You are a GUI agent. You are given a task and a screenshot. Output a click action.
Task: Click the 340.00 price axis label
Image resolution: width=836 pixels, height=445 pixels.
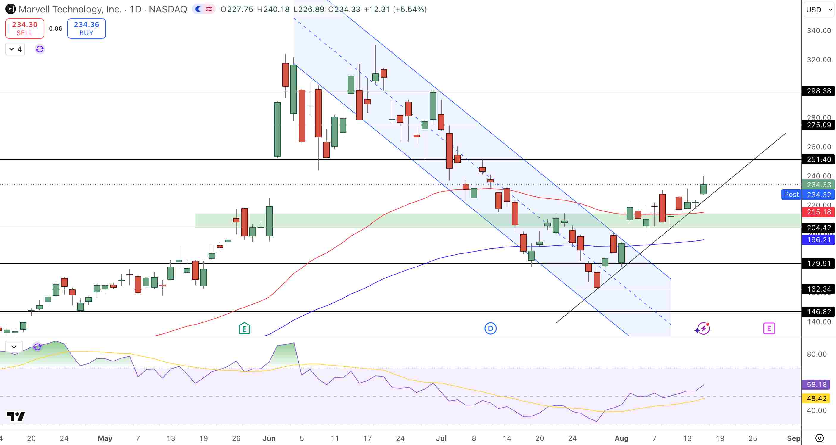click(819, 31)
